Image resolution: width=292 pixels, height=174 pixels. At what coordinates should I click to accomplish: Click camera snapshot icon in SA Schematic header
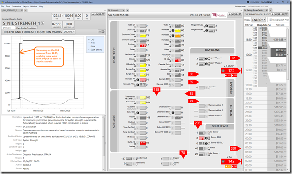point(236,14)
